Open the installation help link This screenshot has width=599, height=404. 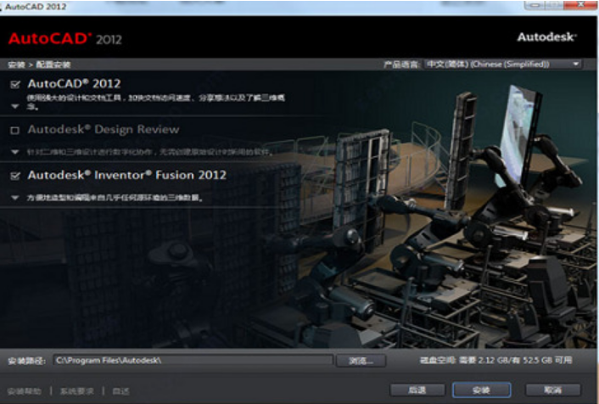coord(24,391)
